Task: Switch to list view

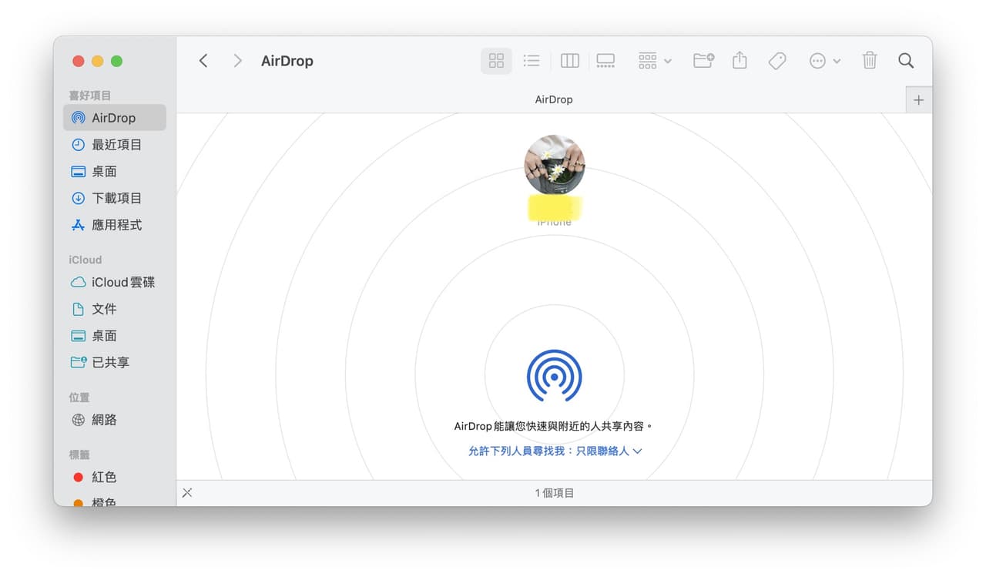Action: pyautogui.click(x=532, y=60)
